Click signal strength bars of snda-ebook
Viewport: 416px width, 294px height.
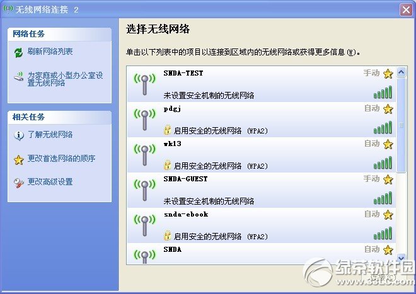(383, 233)
